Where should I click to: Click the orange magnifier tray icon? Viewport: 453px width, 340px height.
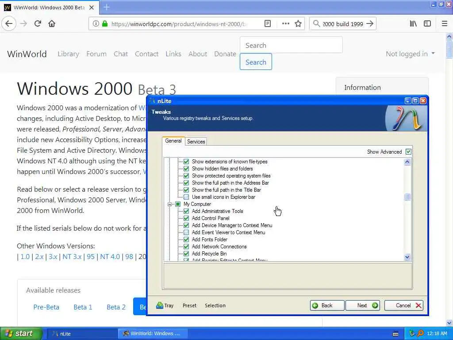(x=421, y=333)
